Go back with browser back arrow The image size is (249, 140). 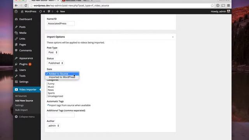16,5
